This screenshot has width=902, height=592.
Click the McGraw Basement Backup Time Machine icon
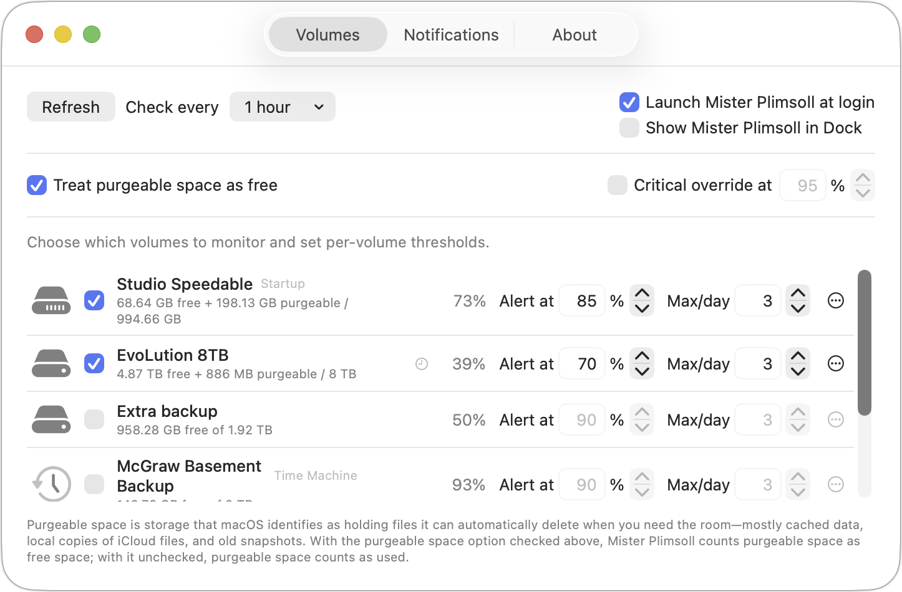click(51, 484)
